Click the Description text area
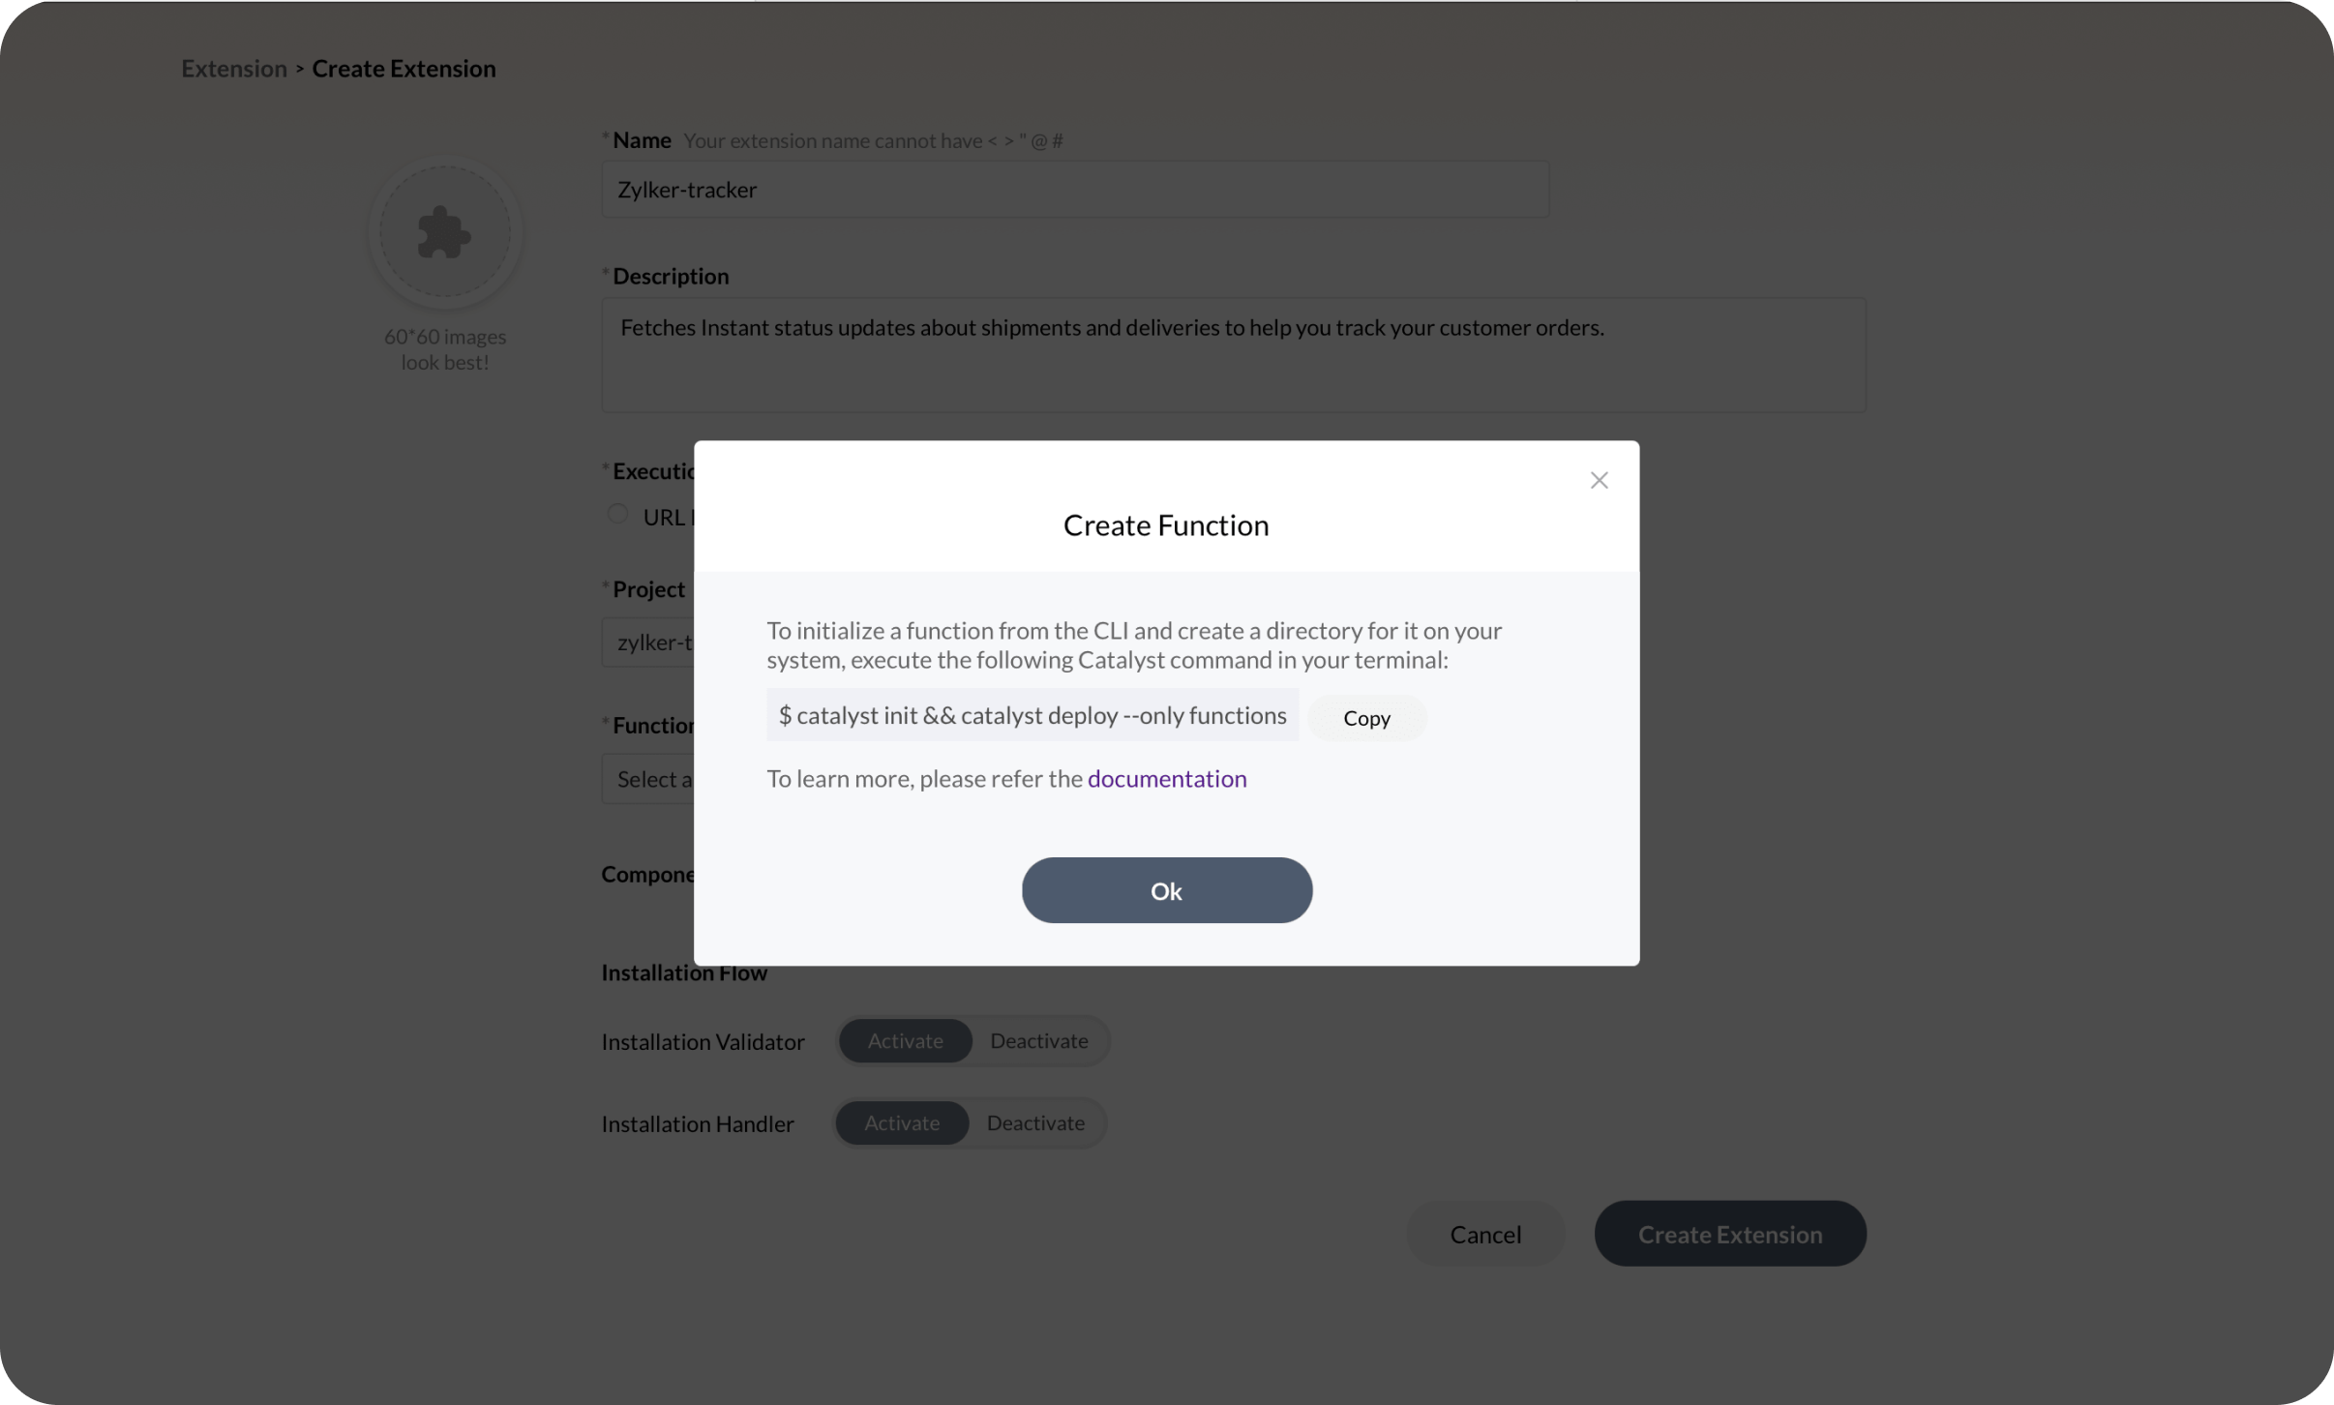This screenshot has height=1405, width=2334. pyautogui.click(x=1233, y=355)
